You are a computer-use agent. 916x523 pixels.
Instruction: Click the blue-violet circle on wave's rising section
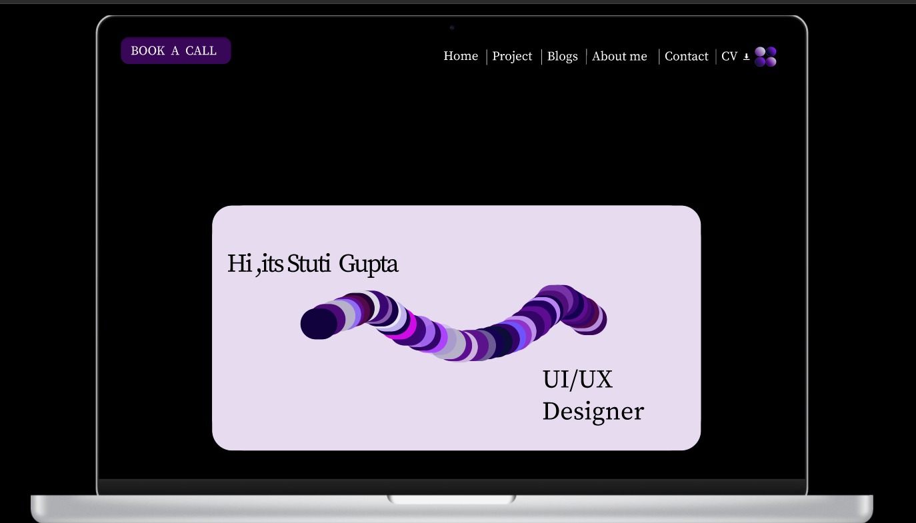tap(516, 333)
